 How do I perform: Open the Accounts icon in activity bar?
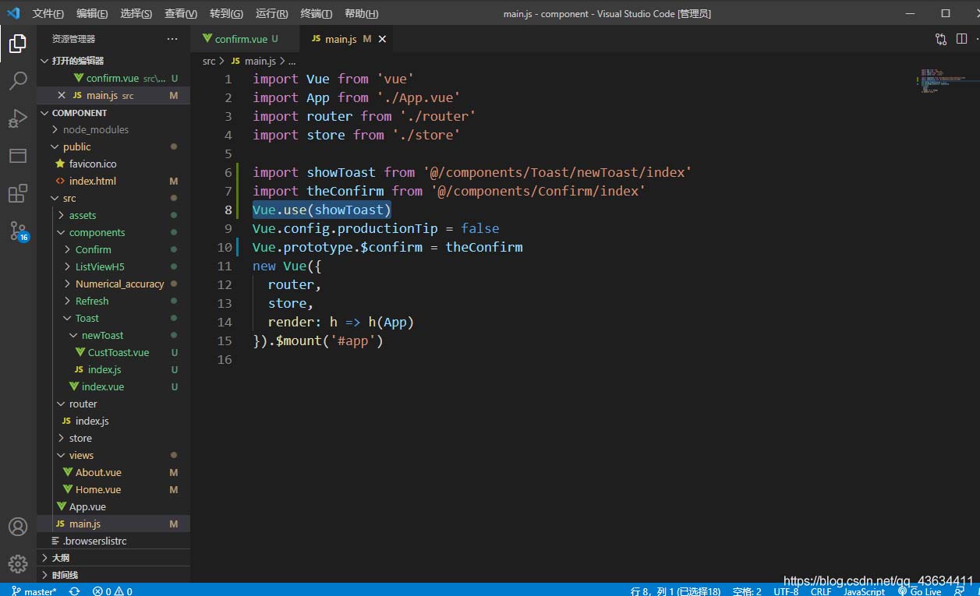pos(17,527)
